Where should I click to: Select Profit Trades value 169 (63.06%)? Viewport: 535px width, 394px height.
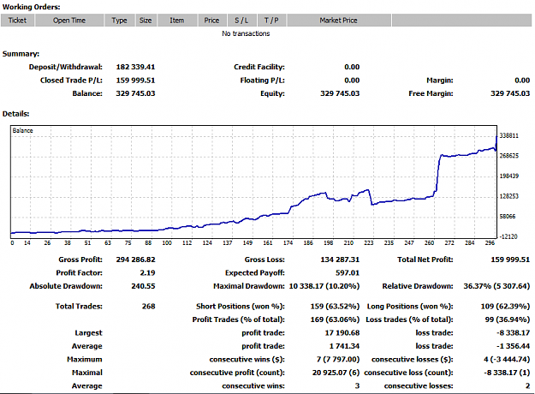click(335, 319)
